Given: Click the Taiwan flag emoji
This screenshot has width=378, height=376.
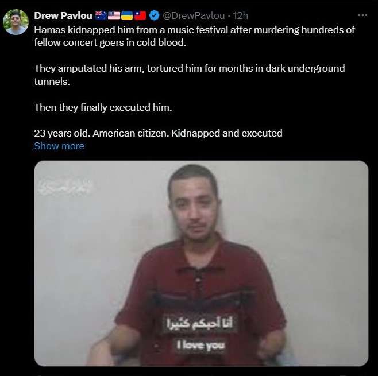Looking at the screenshot, I should tap(140, 15).
